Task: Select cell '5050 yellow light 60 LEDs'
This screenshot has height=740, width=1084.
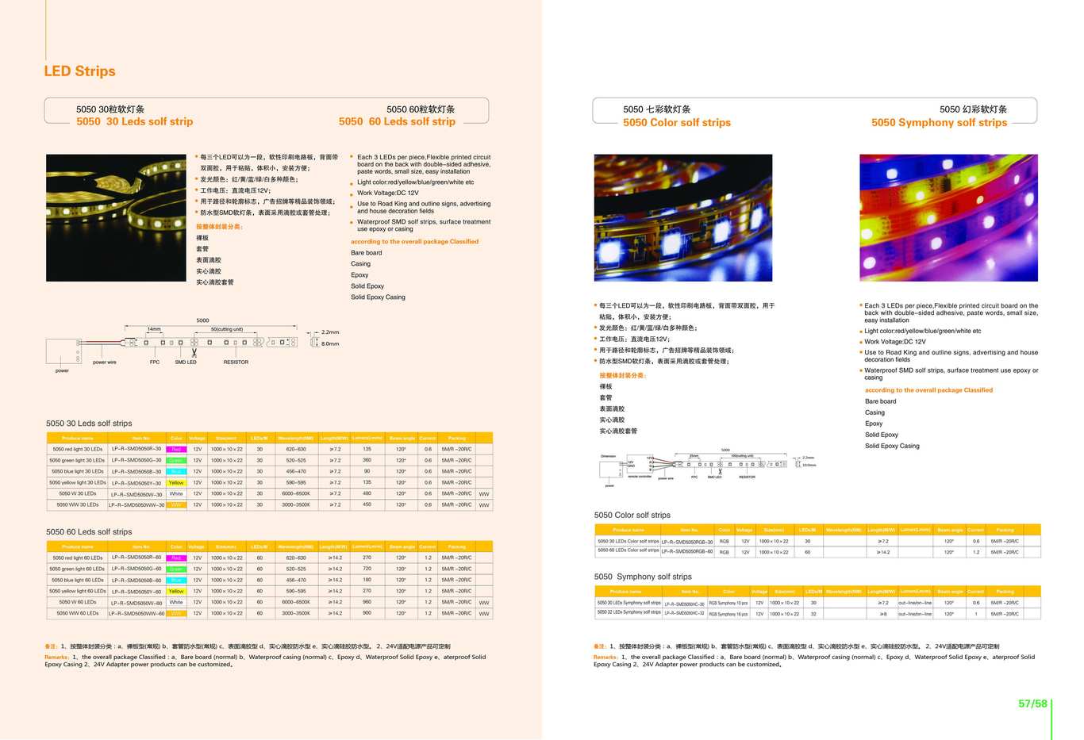Action: [x=78, y=591]
